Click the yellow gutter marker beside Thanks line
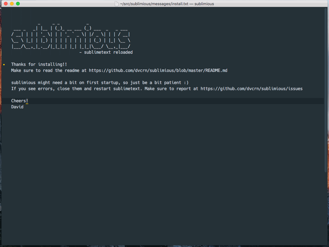The width and height of the screenshot is (329, 247). [4, 65]
